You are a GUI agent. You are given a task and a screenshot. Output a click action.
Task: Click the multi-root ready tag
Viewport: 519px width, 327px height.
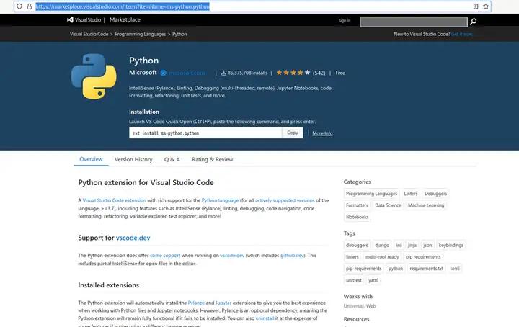(382, 257)
